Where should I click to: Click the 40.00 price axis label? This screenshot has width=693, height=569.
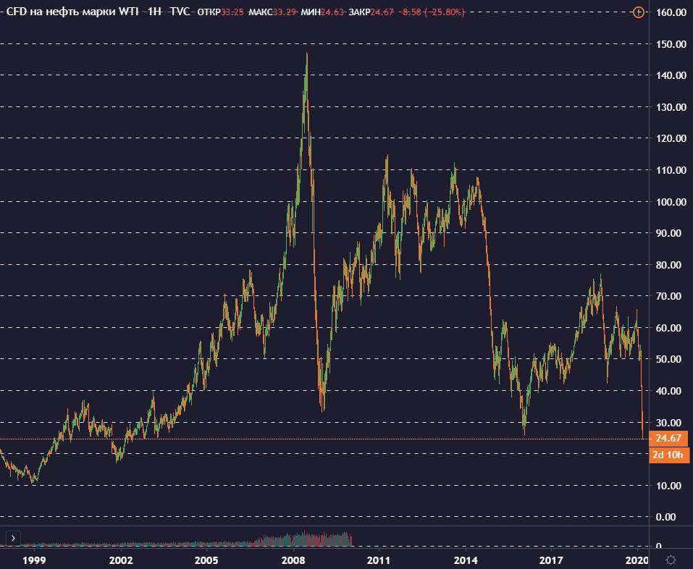pos(668,391)
